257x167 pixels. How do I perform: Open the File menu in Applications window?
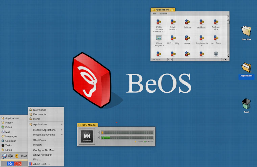[x=155, y=14]
